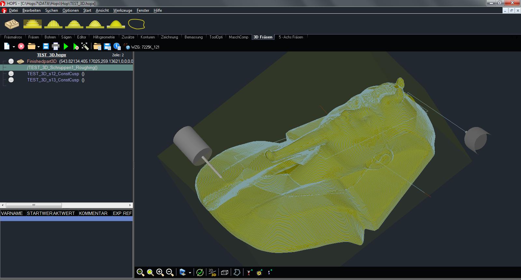Screen dimensions: 521x280
Task: Run simulation with the green play button
Action: coord(66,47)
